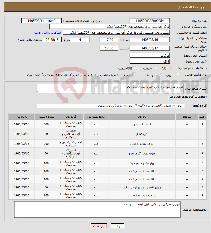Image resolution: width=211 pixels, height=233 pixels.
Task: Click the general description text area
Action: point(110,88)
